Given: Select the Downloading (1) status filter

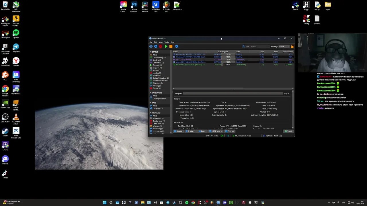Looking at the screenshot, I should (x=159, y=58).
